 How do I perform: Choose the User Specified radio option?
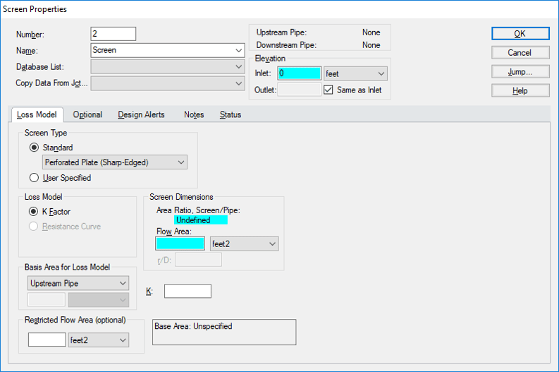(x=35, y=178)
